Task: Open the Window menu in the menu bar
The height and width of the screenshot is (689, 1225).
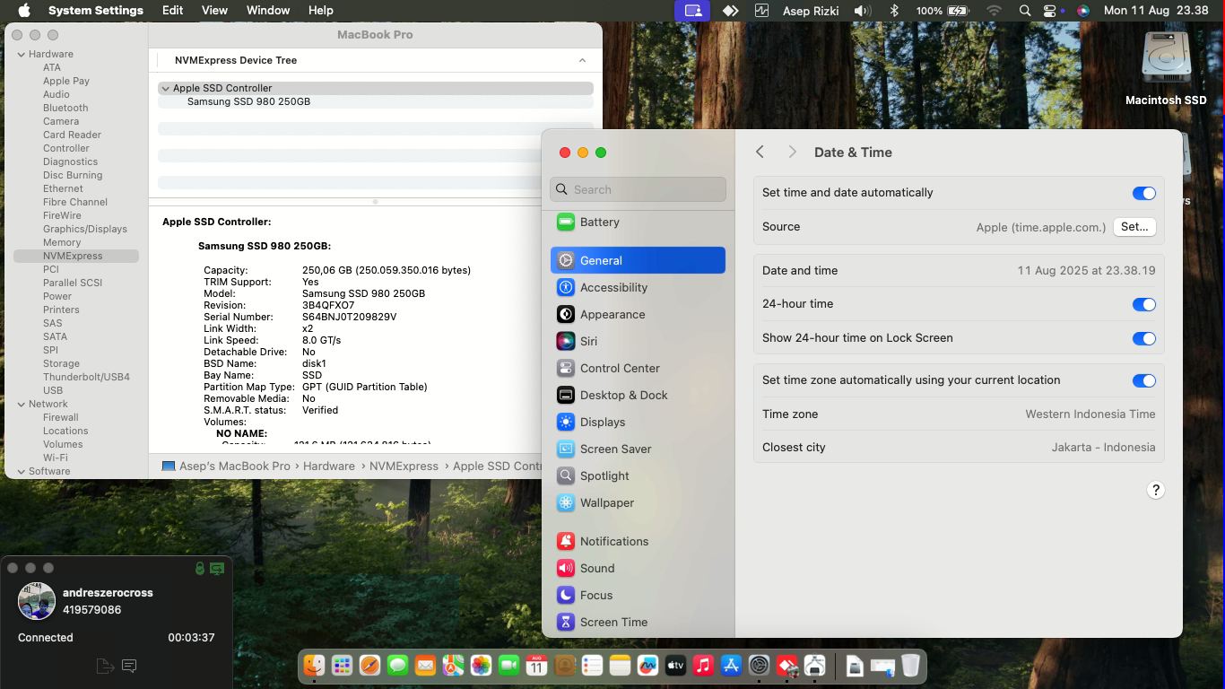Action: pos(267,11)
